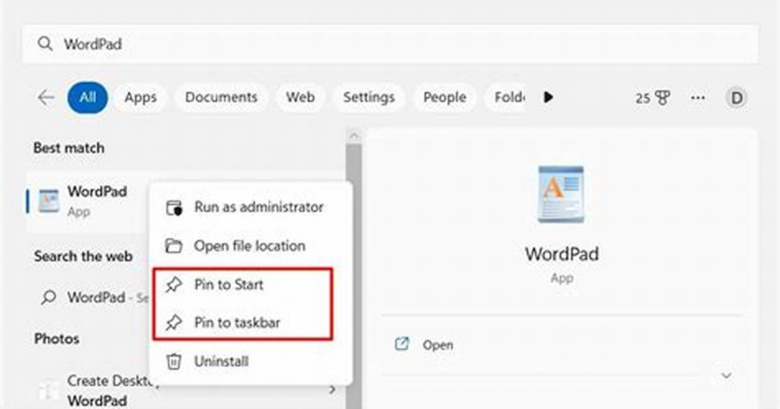
Task: Click the scroll up arrow of results list
Action: pos(353,135)
